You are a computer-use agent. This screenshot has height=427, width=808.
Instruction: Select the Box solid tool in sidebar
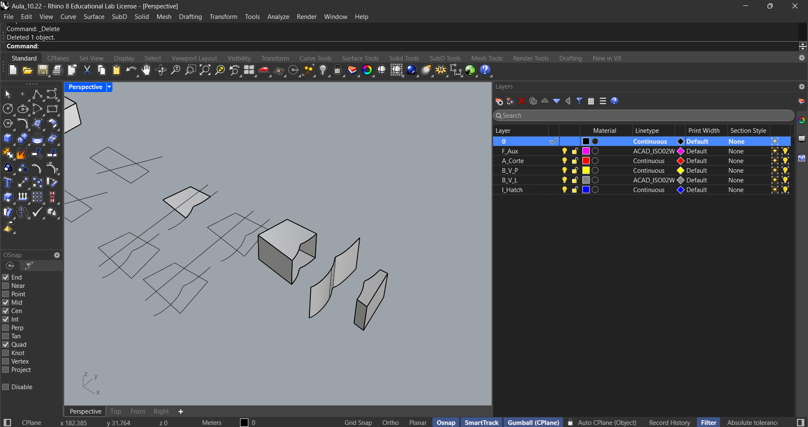[8, 138]
